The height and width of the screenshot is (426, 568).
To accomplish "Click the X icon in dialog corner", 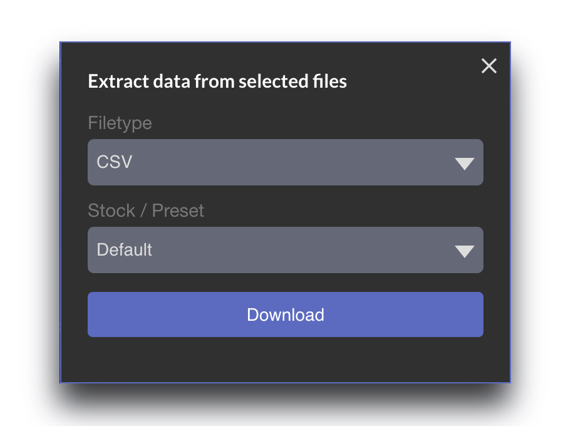I will coord(489,66).
